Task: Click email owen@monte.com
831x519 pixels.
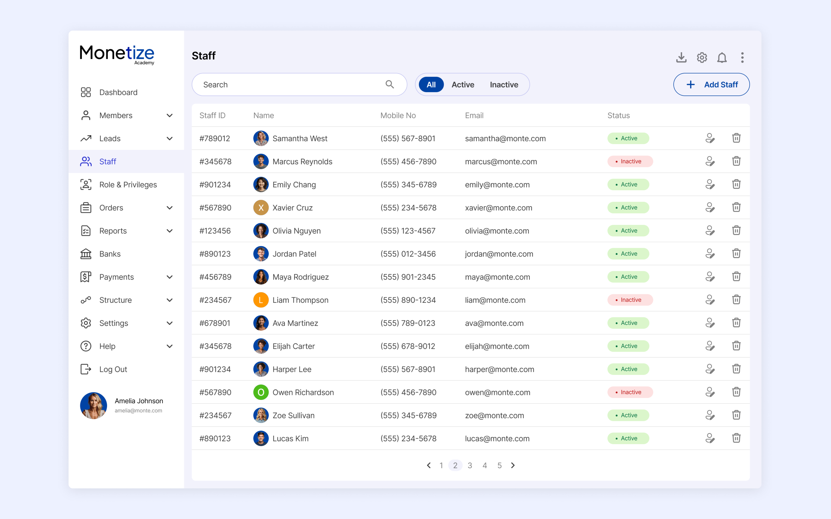Action: click(x=497, y=392)
